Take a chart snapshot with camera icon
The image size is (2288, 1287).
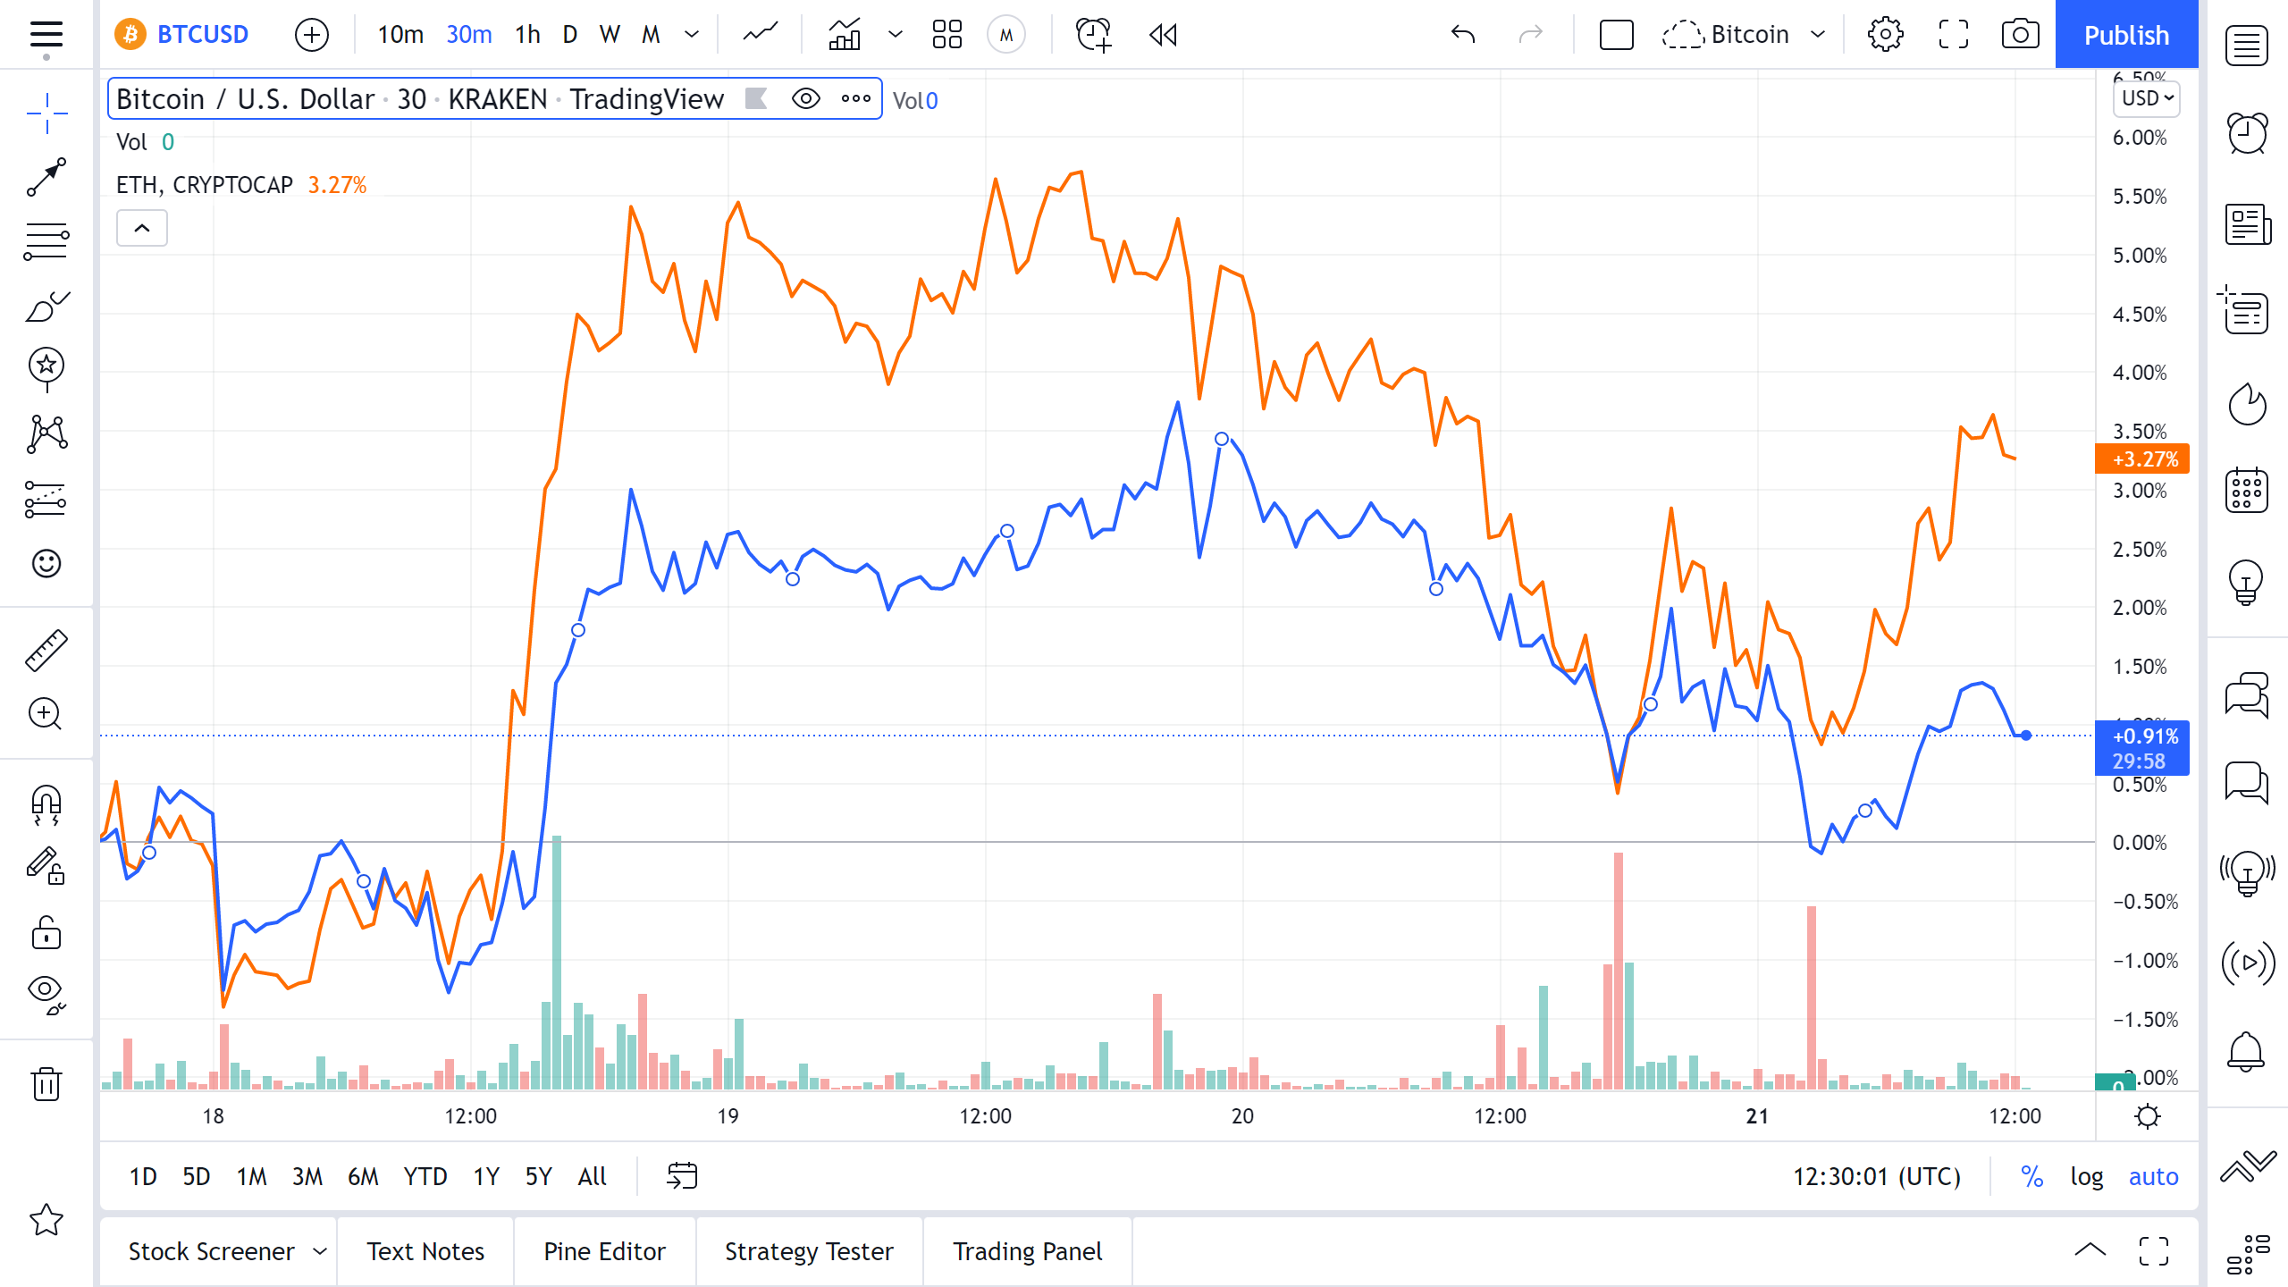click(2020, 35)
